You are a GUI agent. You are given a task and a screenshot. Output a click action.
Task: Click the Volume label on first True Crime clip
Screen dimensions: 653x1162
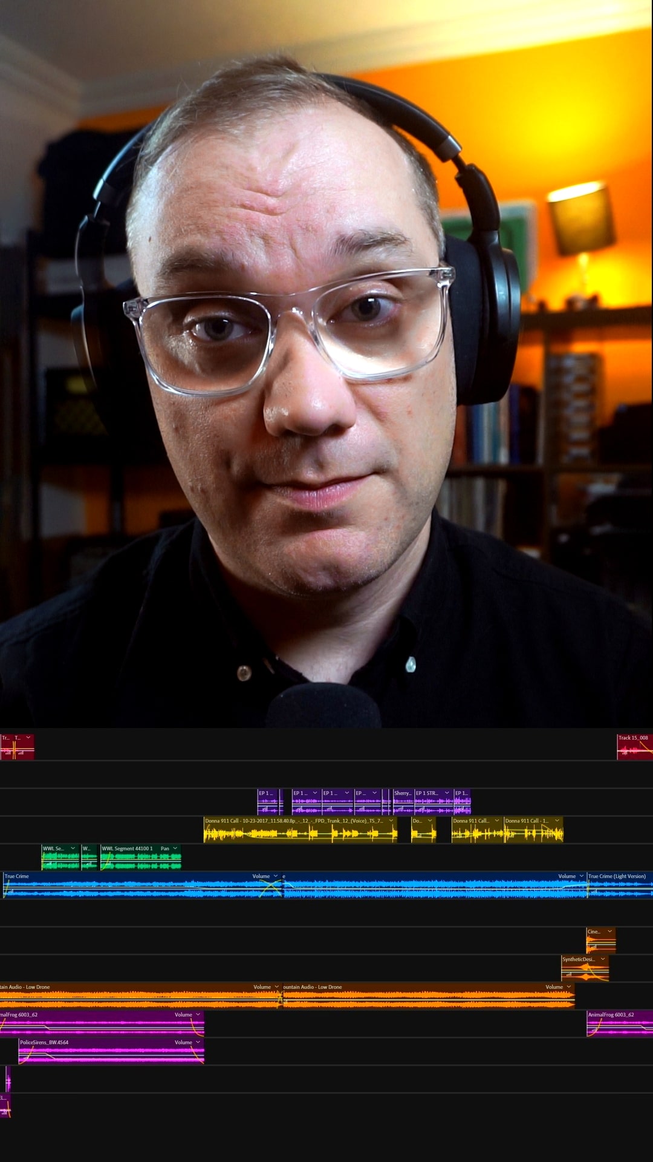click(x=261, y=876)
